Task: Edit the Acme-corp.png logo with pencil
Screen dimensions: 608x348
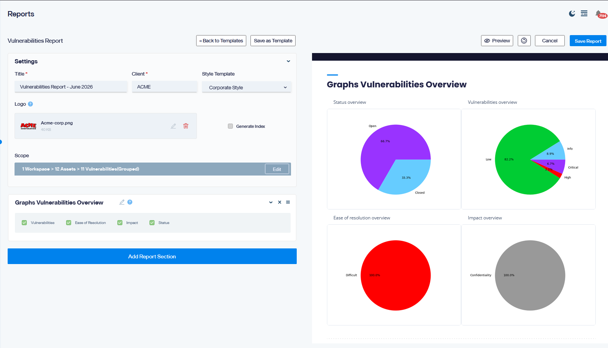Action: [173, 126]
